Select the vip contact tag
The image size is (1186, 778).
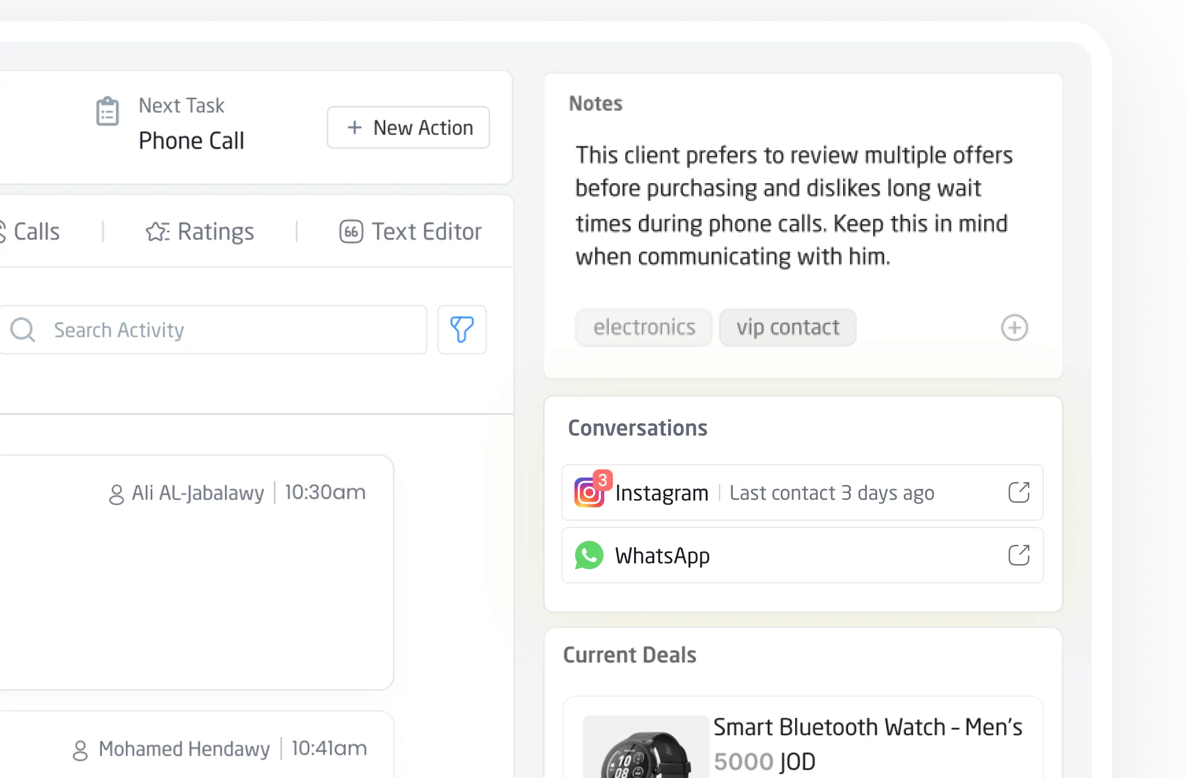point(788,327)
